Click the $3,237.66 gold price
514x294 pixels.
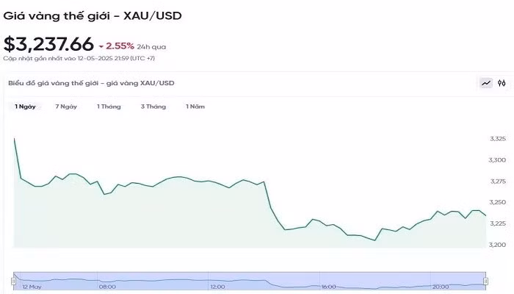48,45
